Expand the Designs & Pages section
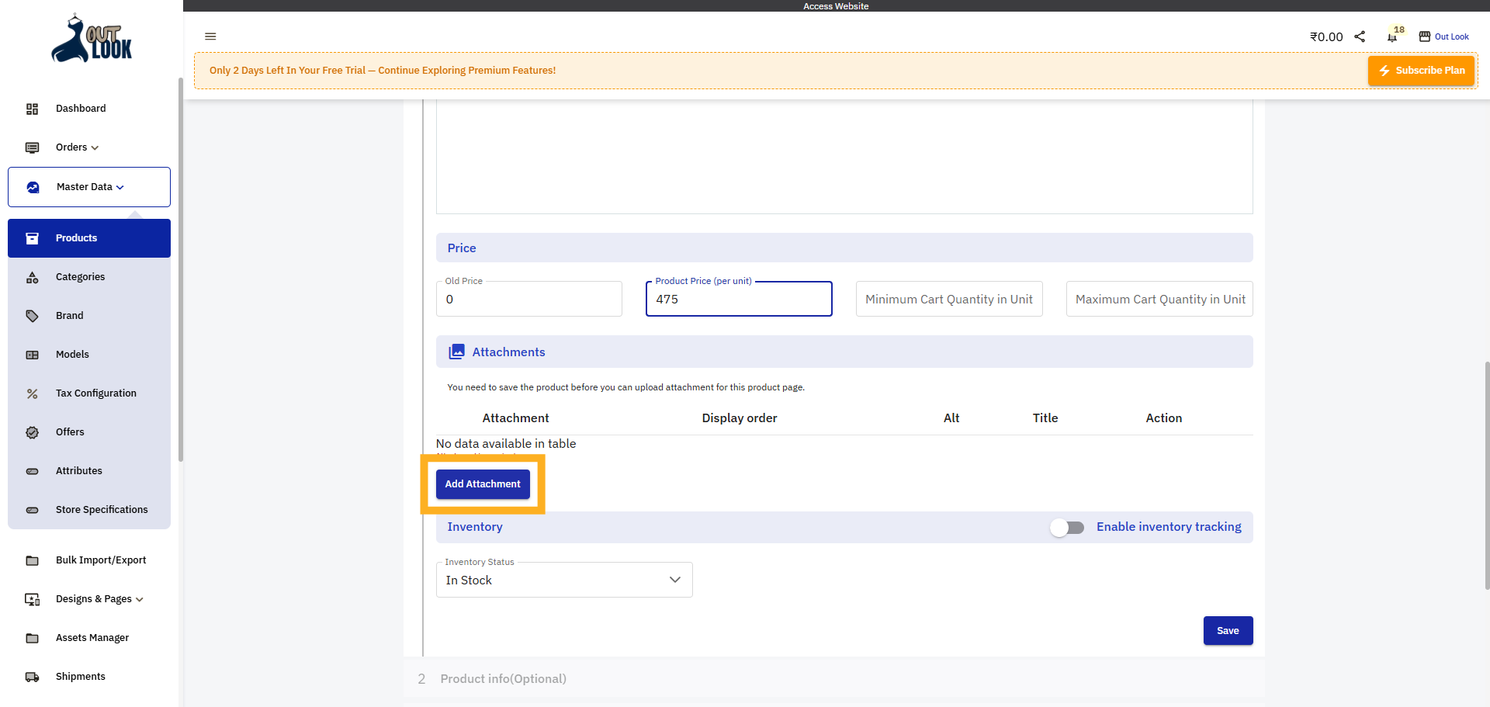This screenshot has height=707, width=1490. pos(99,599)
